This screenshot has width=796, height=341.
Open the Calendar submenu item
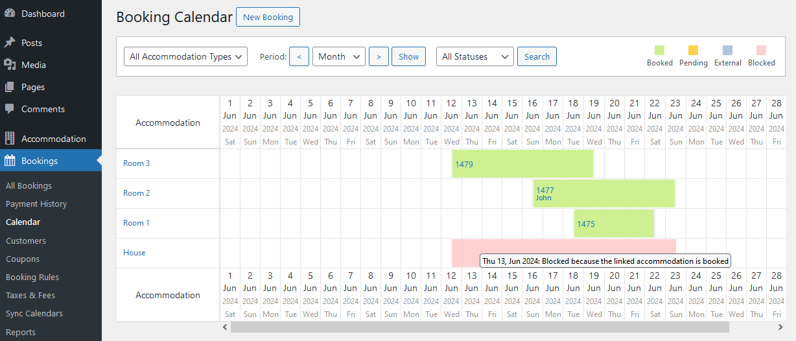(23, 222)
